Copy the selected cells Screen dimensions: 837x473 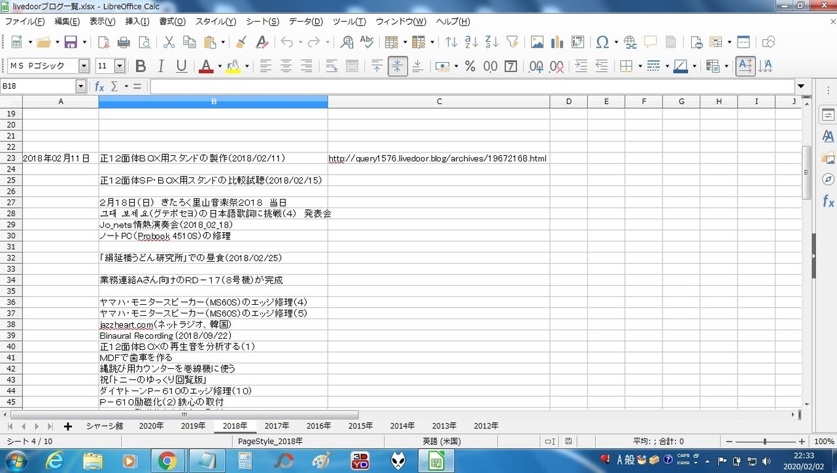(190, 43)
